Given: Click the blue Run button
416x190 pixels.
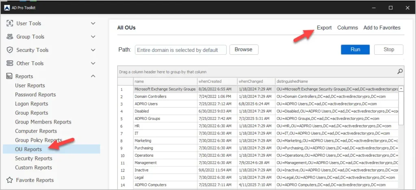Looking at the screenshot, I should 355,49.
